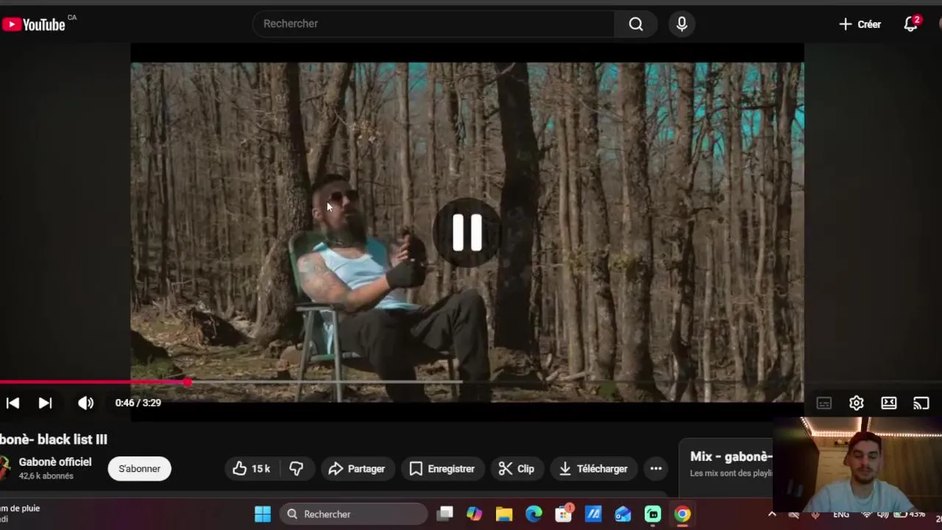The height and width of the screenshot is (530, 942).
Task: Open Task View on the taskbar
Action: [x=445, y=514]
